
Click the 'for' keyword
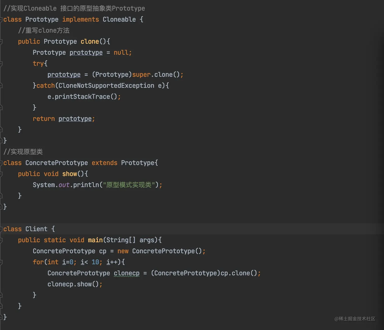tap(38, 262)
